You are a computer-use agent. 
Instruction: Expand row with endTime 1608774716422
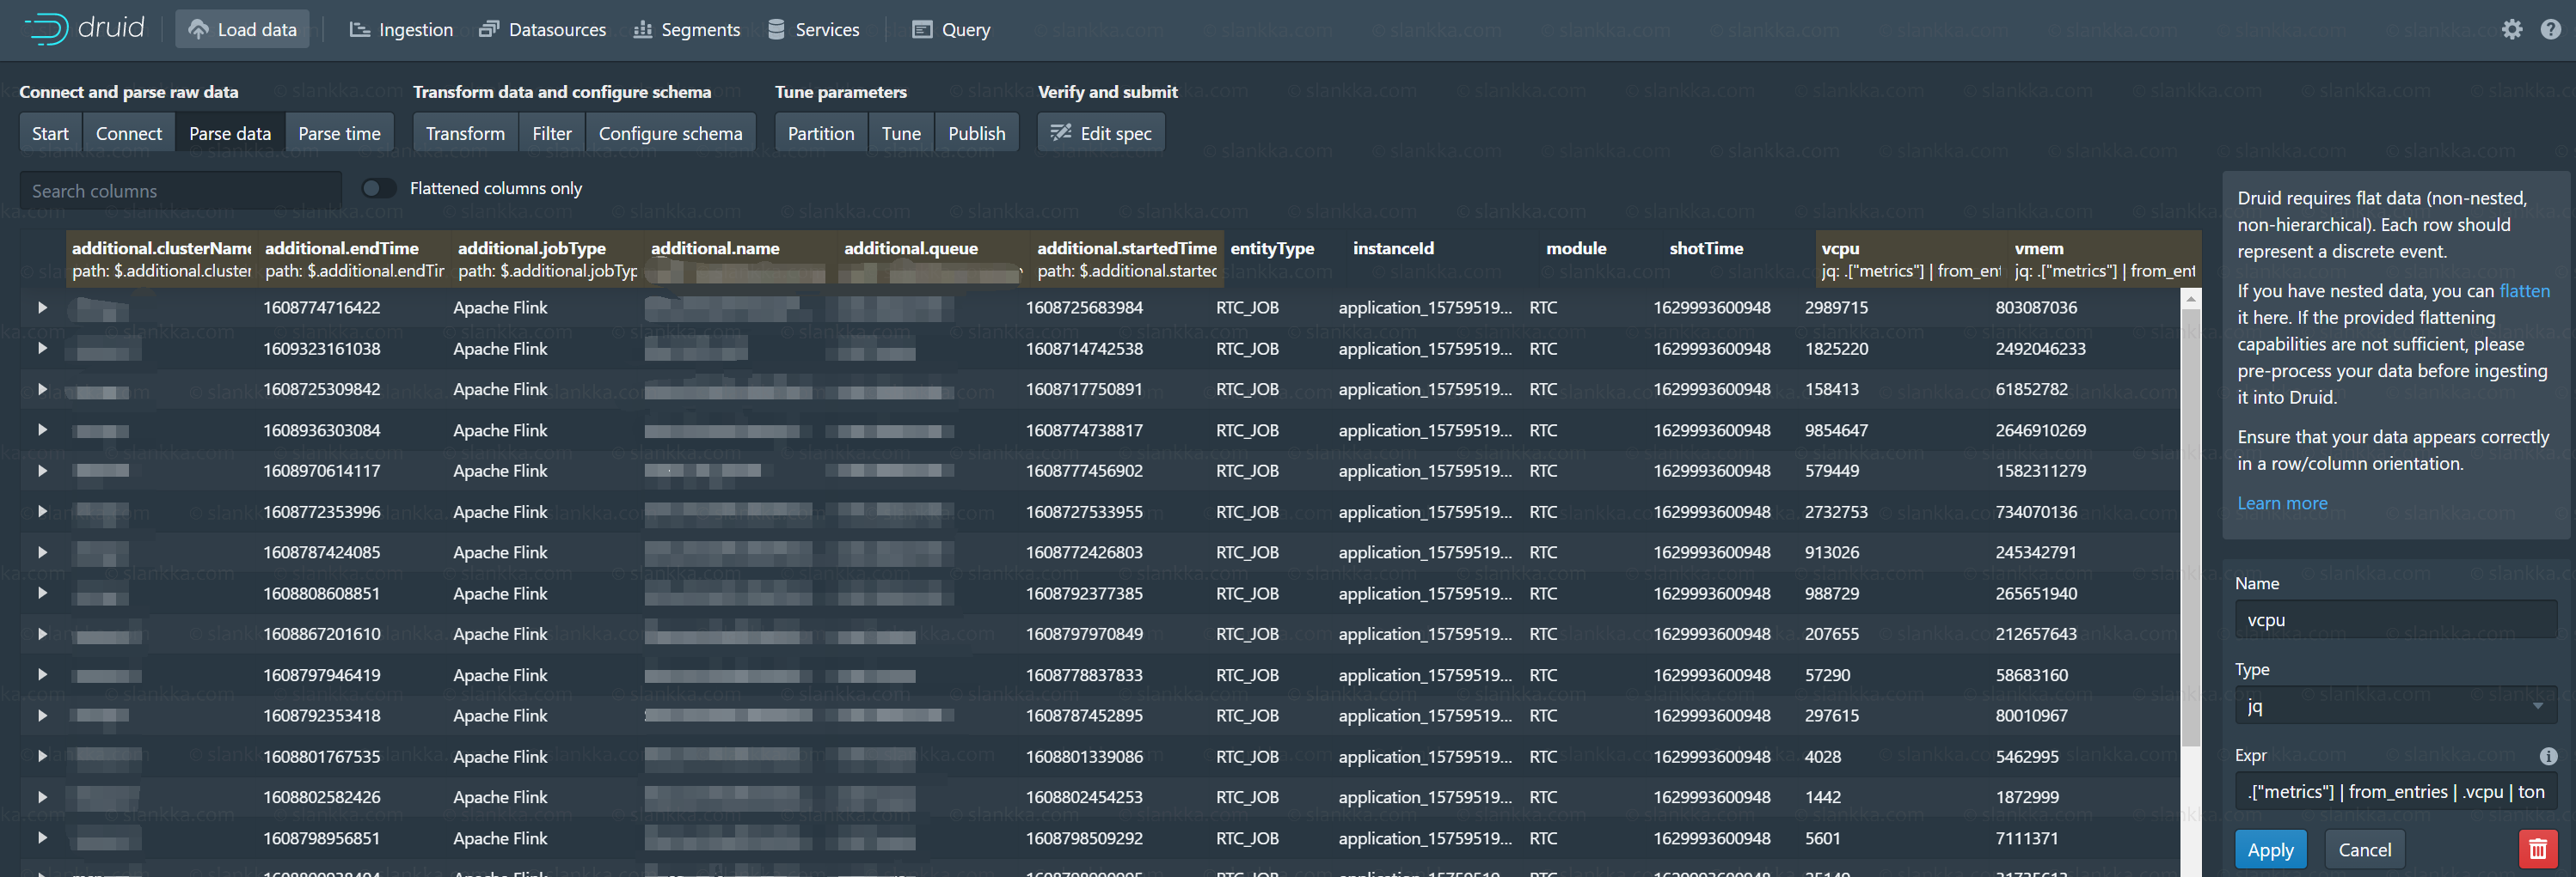(42, 308)
